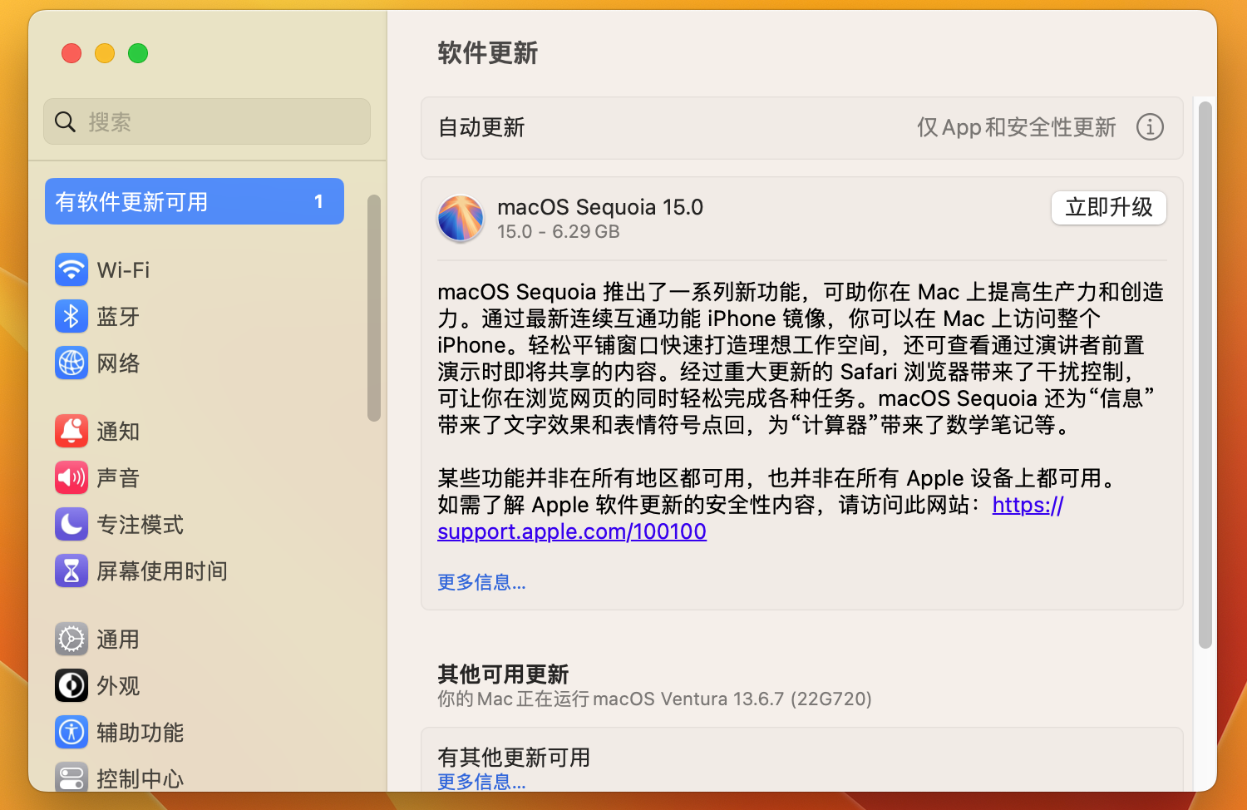The width and height of the screenshot is (1247, 810).
Task: Open the Wi-Fi settings icon
Action: click(71, 269)
